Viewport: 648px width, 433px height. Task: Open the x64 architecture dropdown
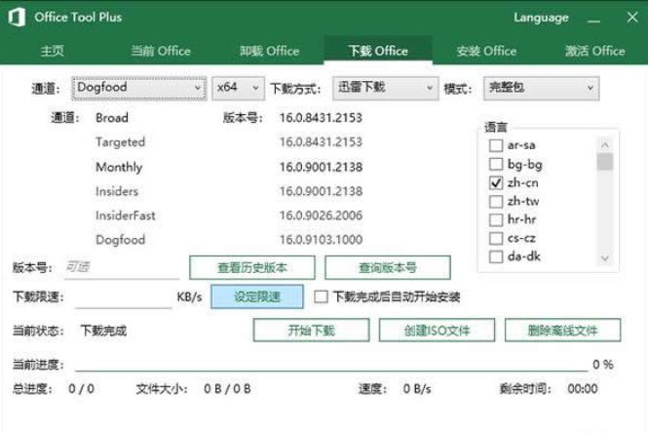pyautogui.click(x=238, y=88)
